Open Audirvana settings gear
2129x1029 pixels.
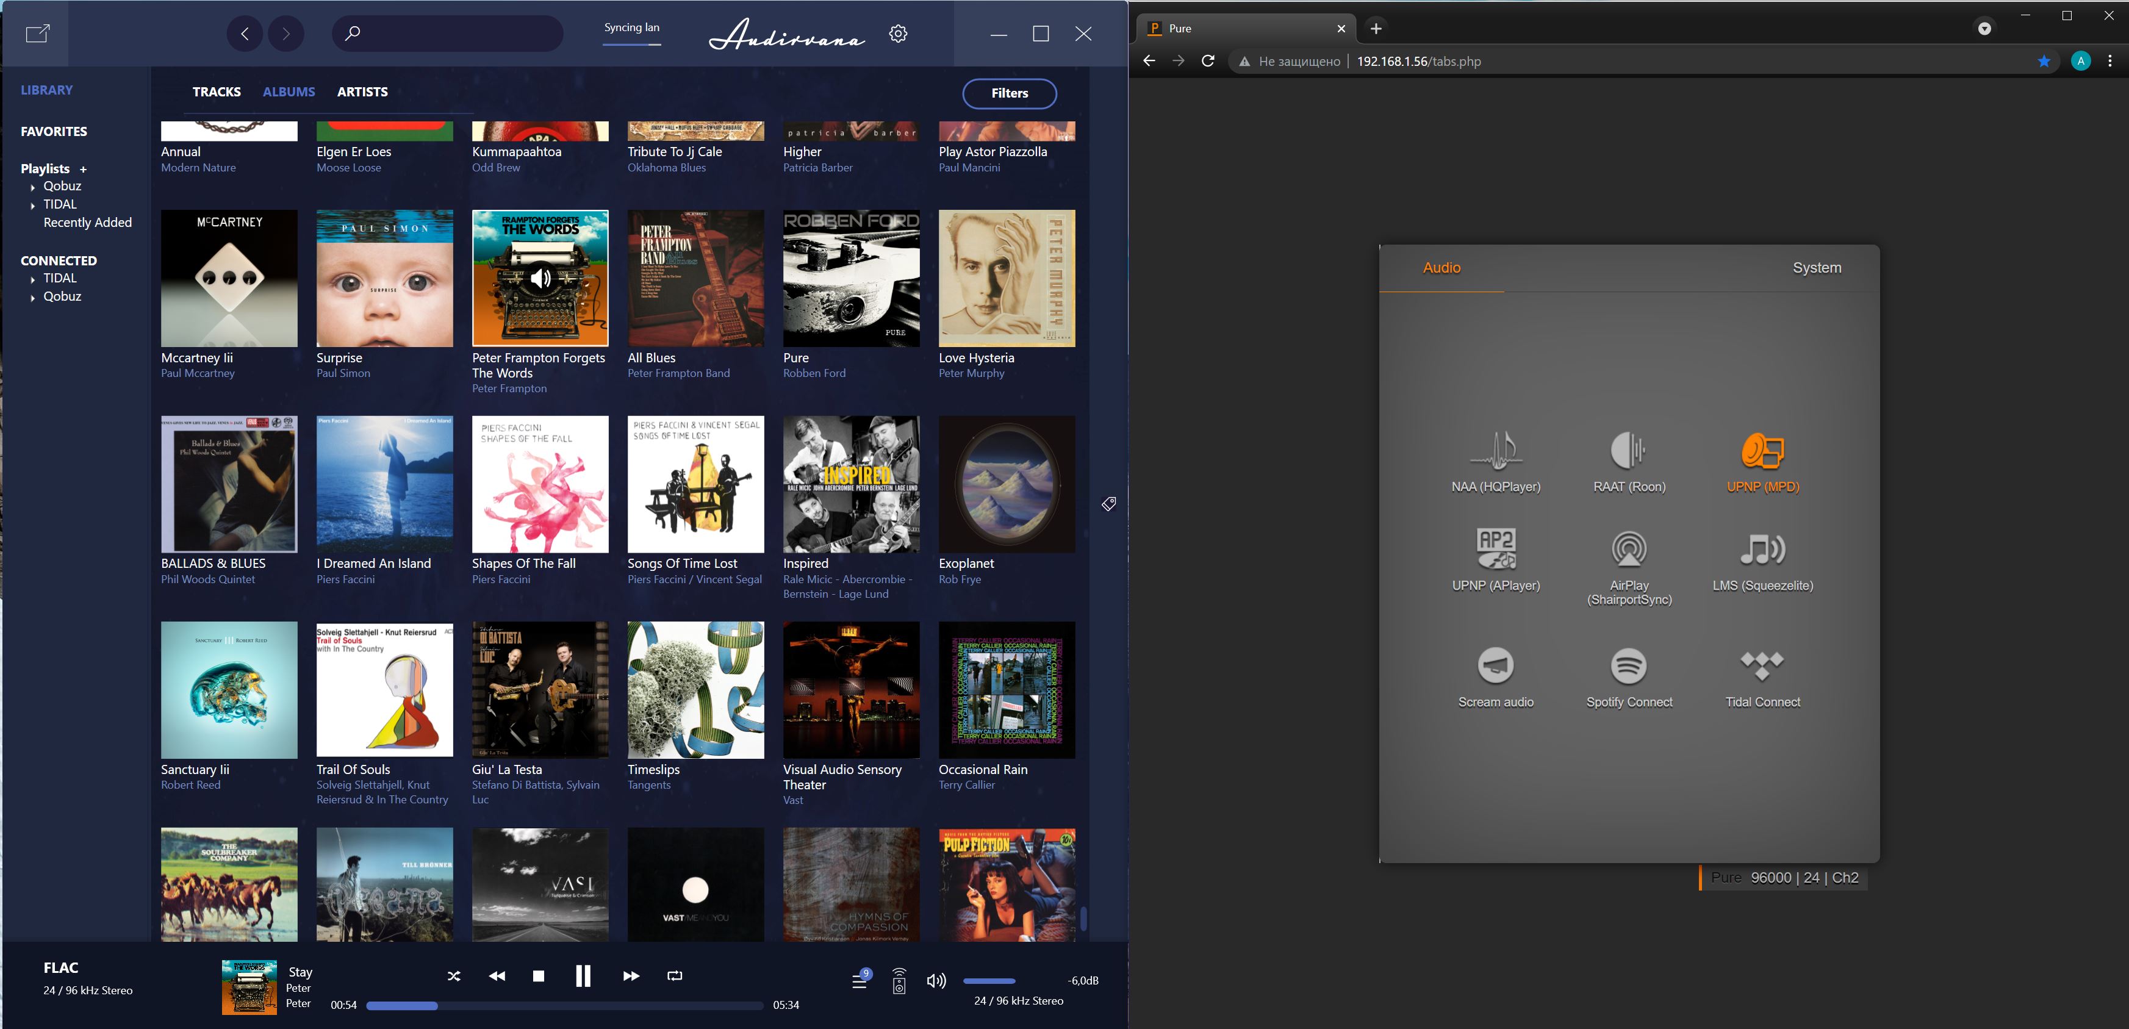897,34
